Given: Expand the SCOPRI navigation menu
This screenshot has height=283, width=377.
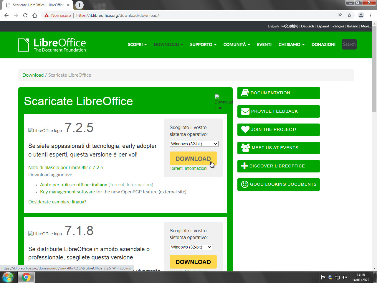Looking at the screenshot, I should click(137, 45).
